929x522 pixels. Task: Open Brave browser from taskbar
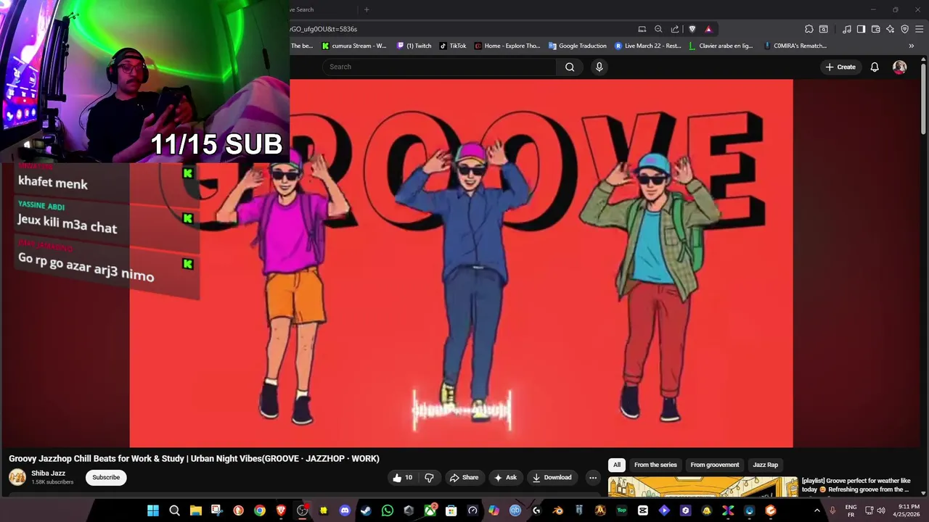[x=281, y=510]
